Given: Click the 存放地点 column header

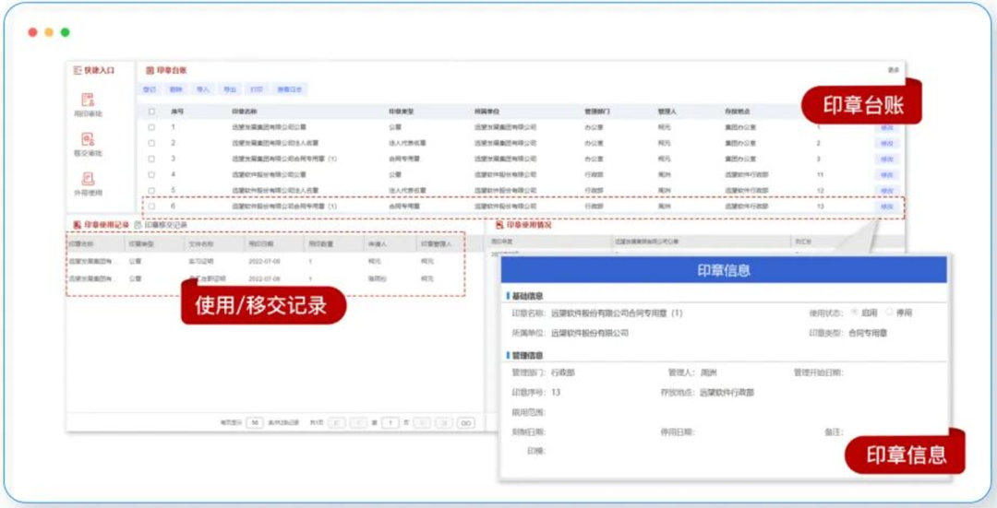Looking at the screenshot, I should click(x=738, y=112).
